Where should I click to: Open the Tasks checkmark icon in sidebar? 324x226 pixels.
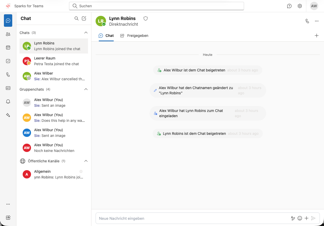[x=8, y=61]
